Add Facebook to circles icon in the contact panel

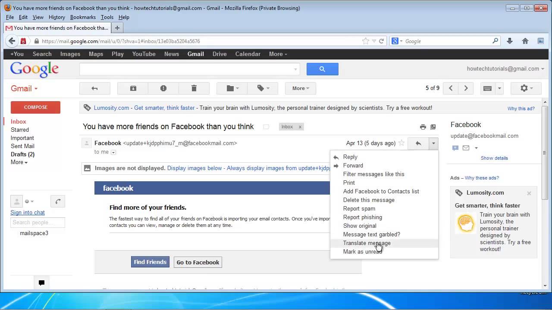[455, 148]
